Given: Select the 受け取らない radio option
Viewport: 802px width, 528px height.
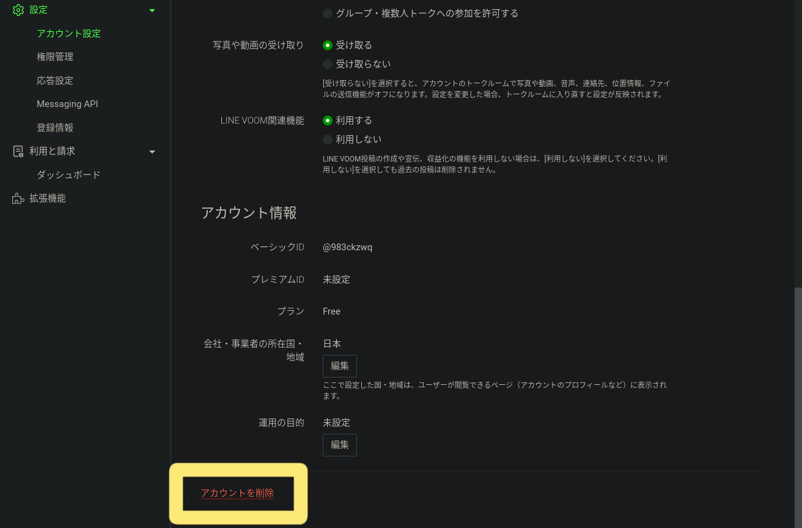Looking at the screenshot, I should [x=328, y=64].
